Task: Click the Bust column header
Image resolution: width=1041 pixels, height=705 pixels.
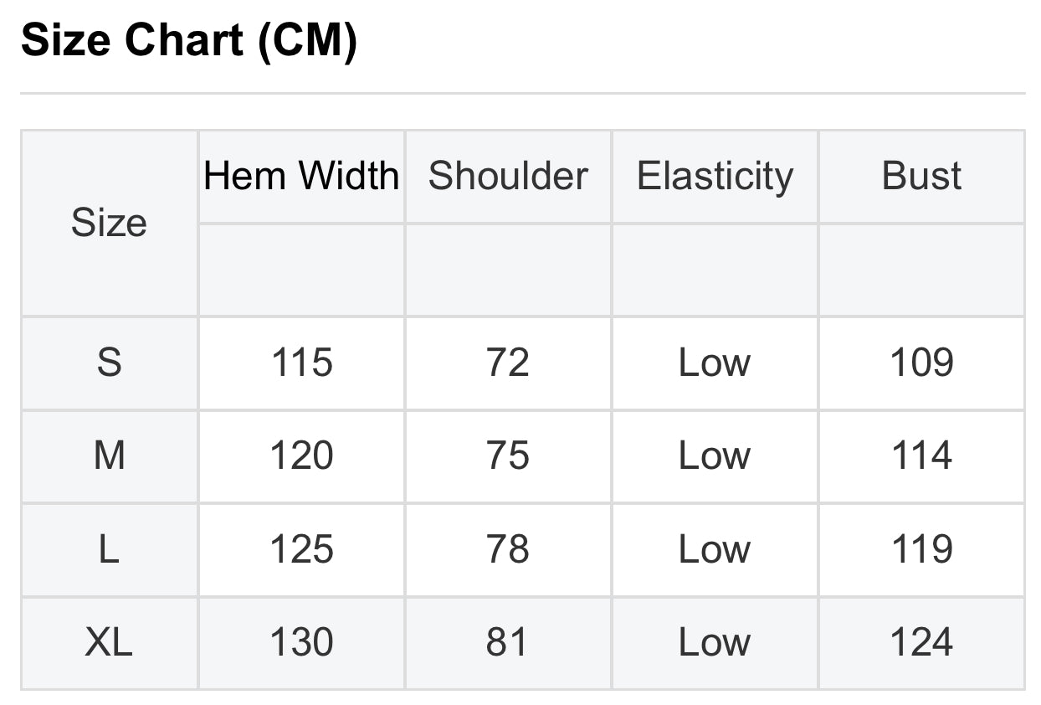Action: click(x=921, y=177)
